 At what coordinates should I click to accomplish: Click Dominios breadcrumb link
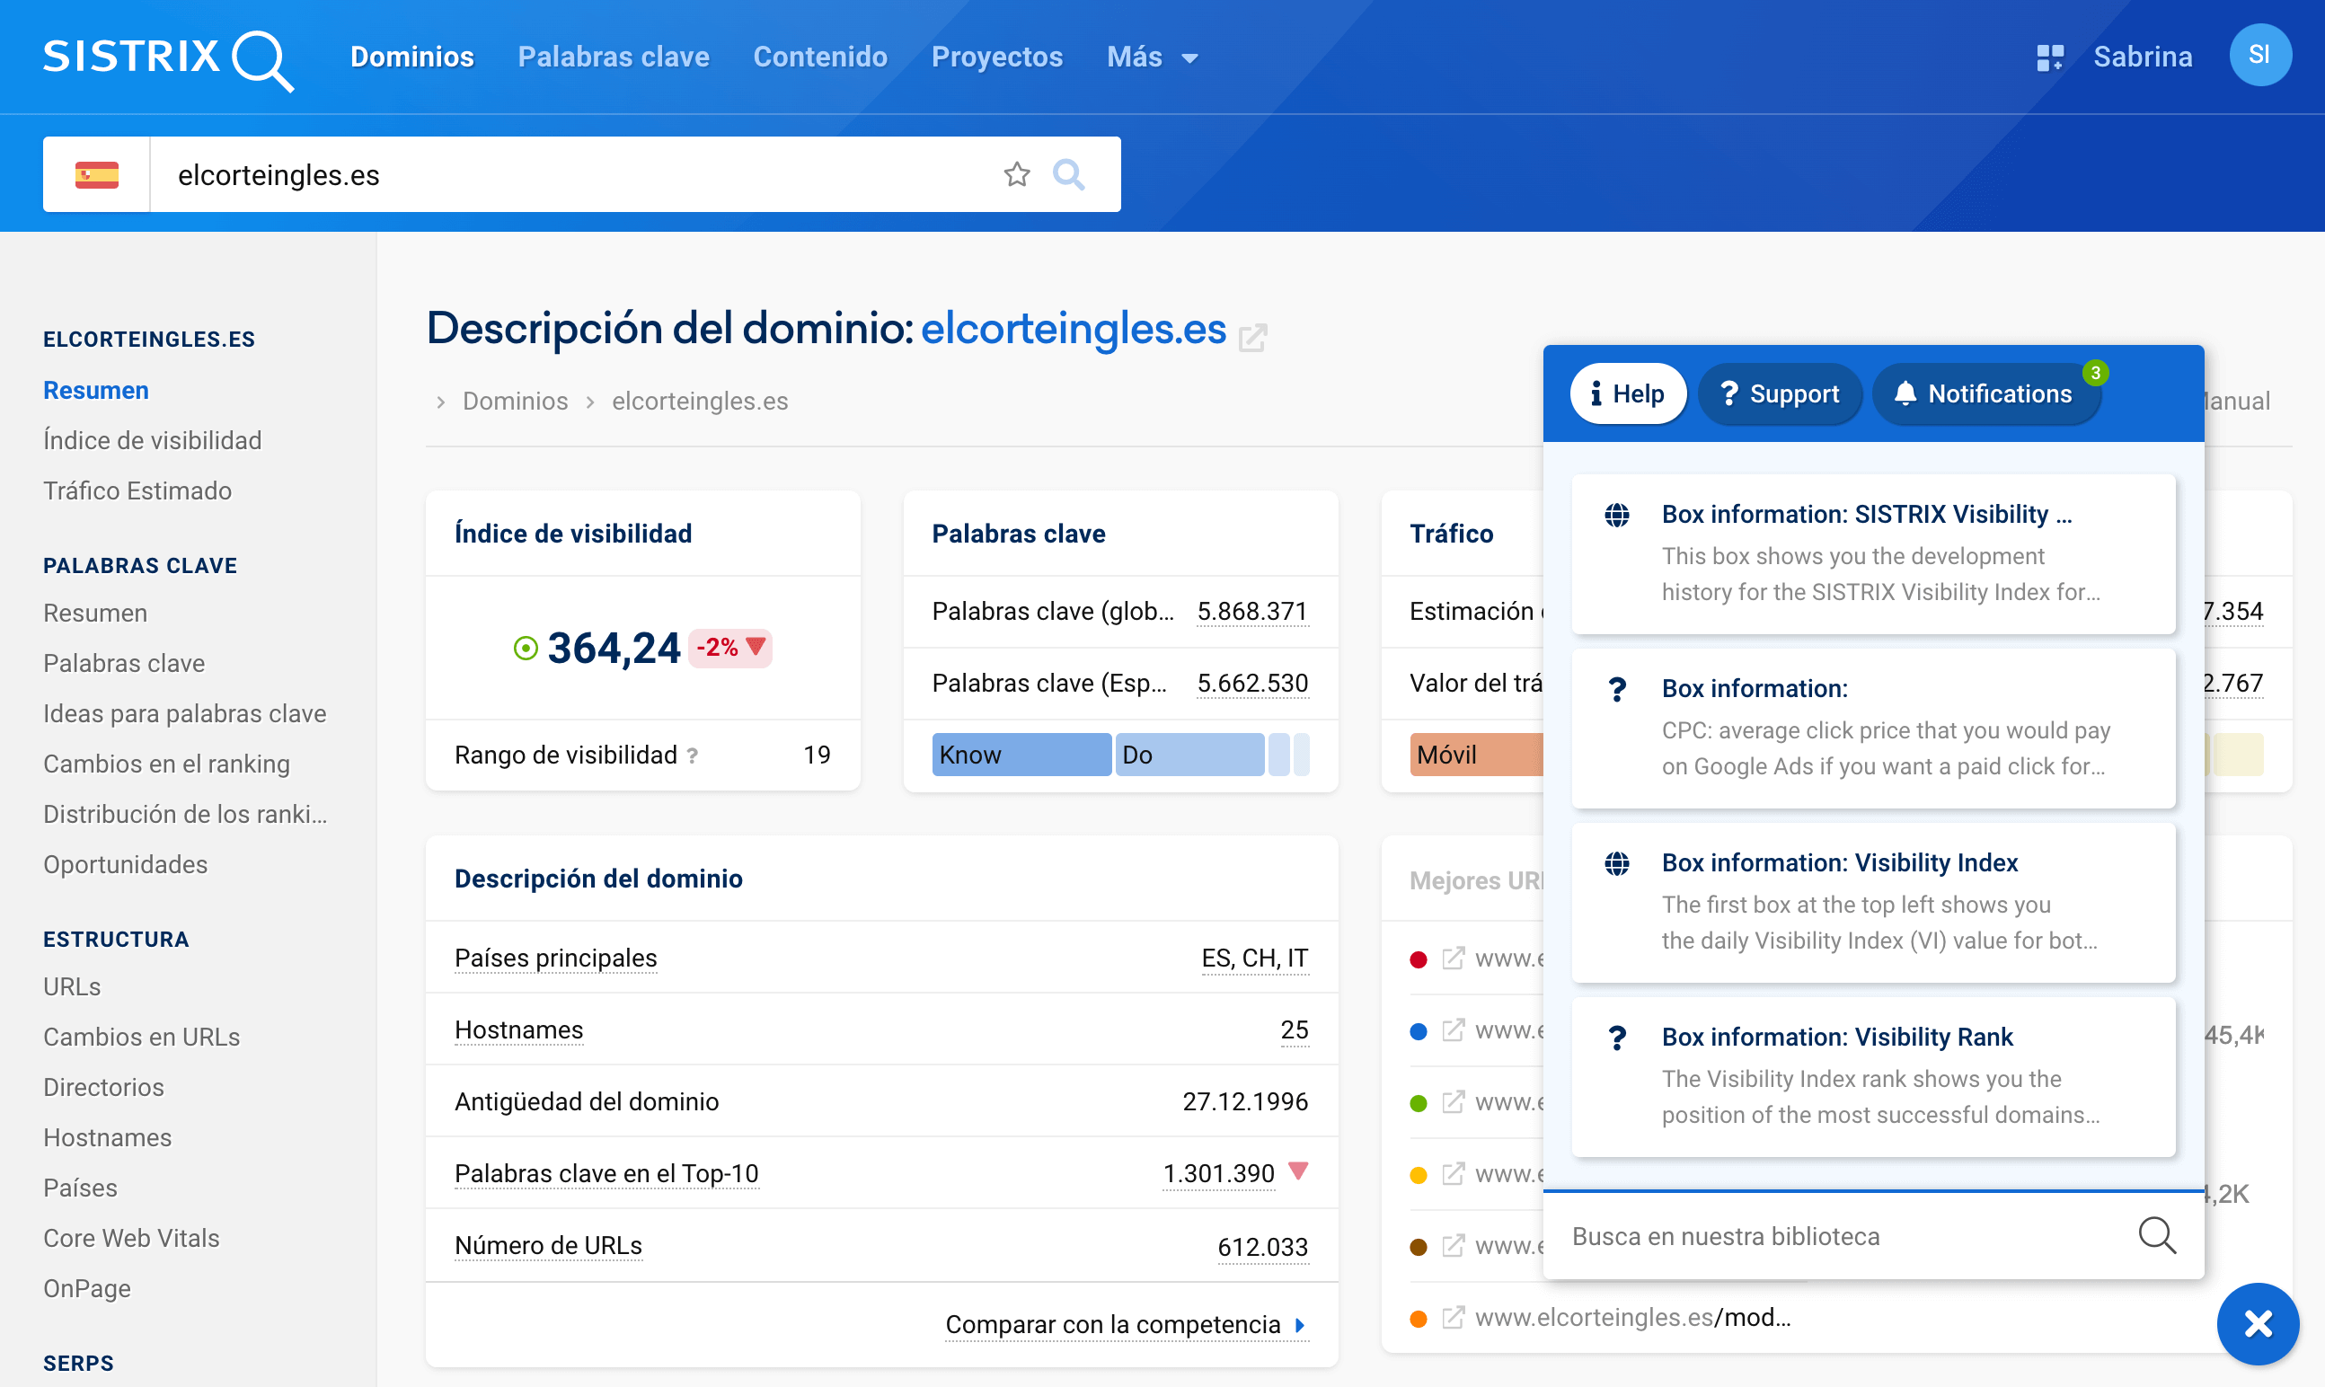(x=515, y=401)
